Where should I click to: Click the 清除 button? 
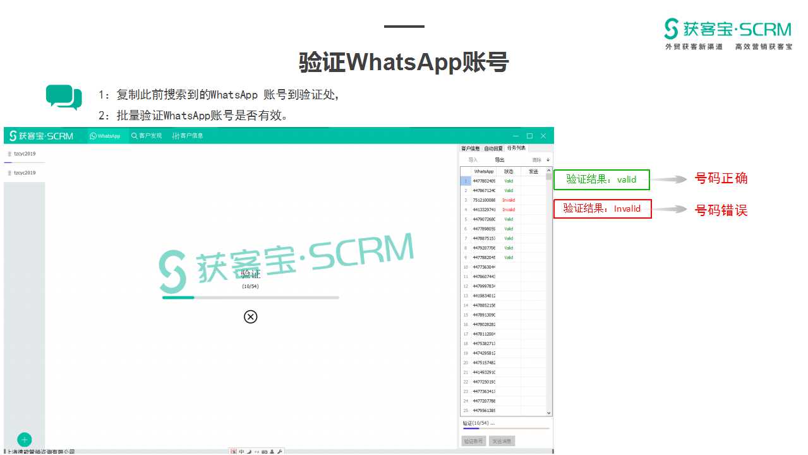click(536, 160)
